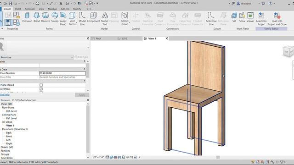This screenshot has width=294, height=165.
Task: Click the Text 'A' icon in quick access toolbar
Action: click(61, 3)
